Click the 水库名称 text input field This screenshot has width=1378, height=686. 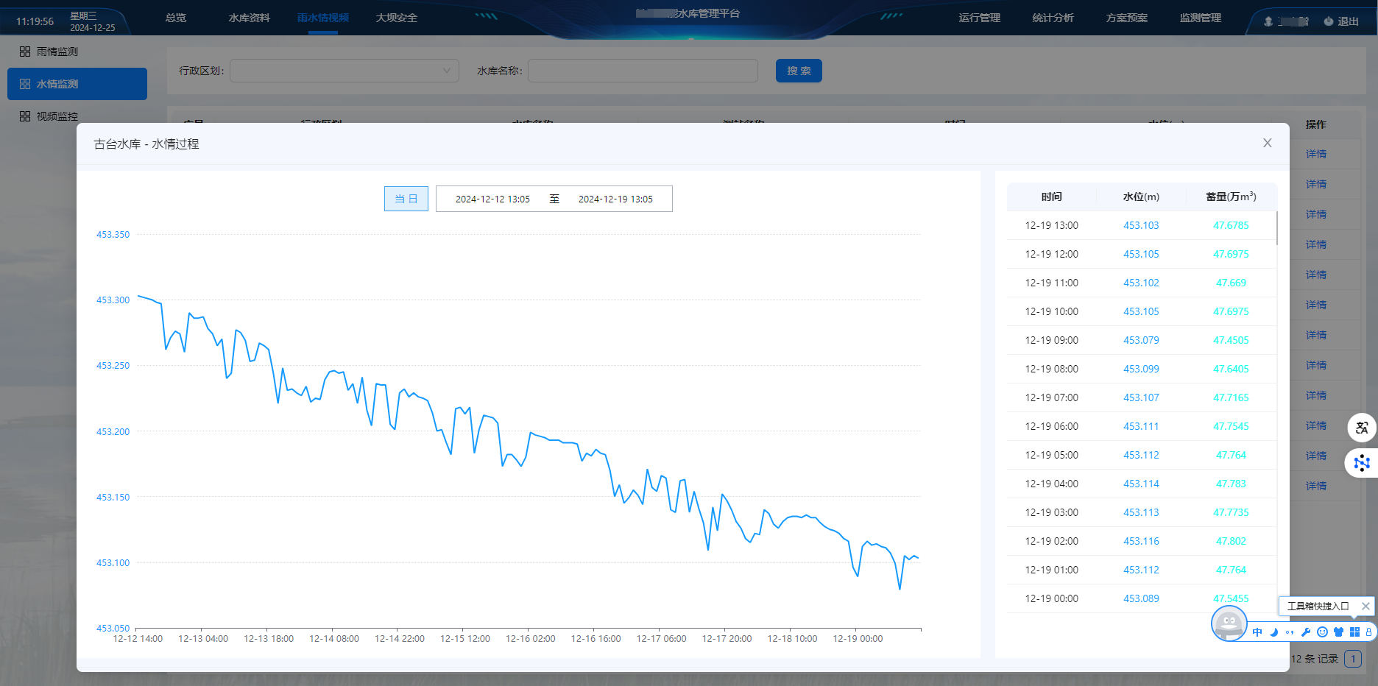point(642,71)
